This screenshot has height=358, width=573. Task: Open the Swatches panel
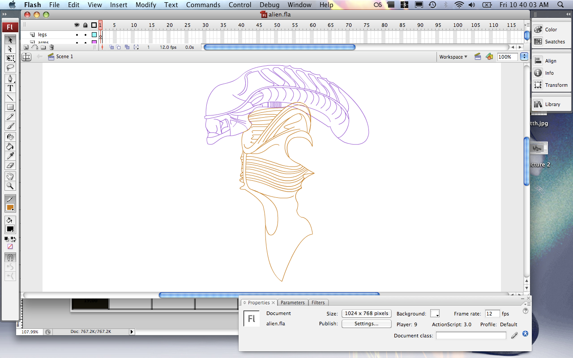550,42
